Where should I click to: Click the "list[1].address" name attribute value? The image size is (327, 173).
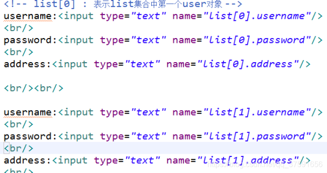click(248, 161)
